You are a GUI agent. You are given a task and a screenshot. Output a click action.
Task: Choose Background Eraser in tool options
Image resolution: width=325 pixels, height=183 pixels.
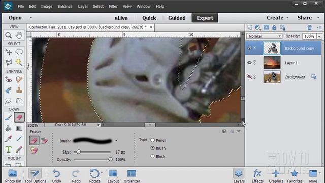coord(44,141)
